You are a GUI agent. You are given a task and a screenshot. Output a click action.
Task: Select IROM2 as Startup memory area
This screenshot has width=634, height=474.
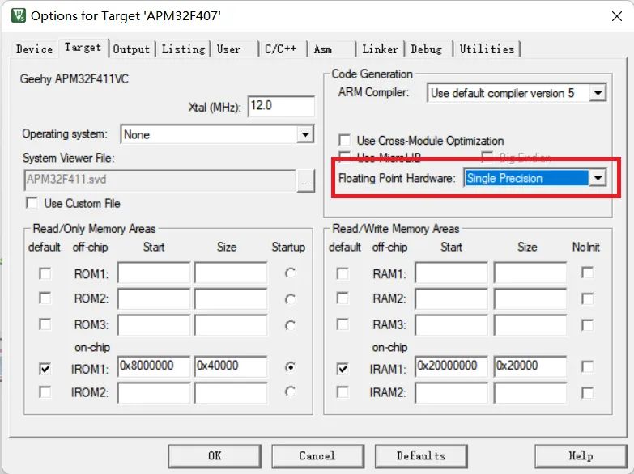(290, 392)
